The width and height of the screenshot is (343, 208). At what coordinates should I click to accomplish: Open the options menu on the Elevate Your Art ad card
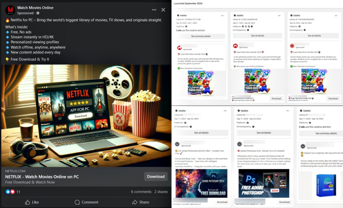point(288,111)
